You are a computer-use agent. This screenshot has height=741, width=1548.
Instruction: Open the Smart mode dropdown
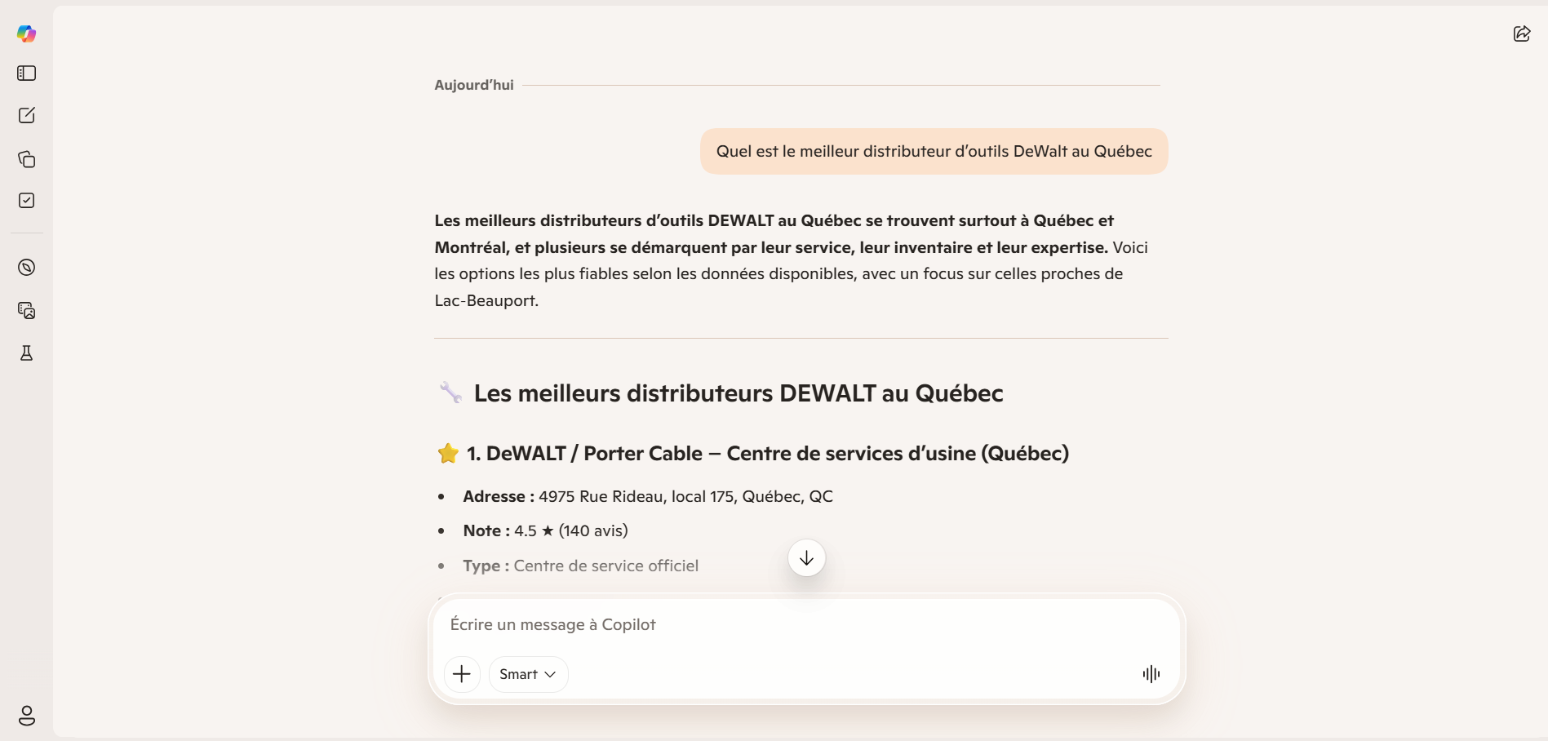[x=528, y=674]
